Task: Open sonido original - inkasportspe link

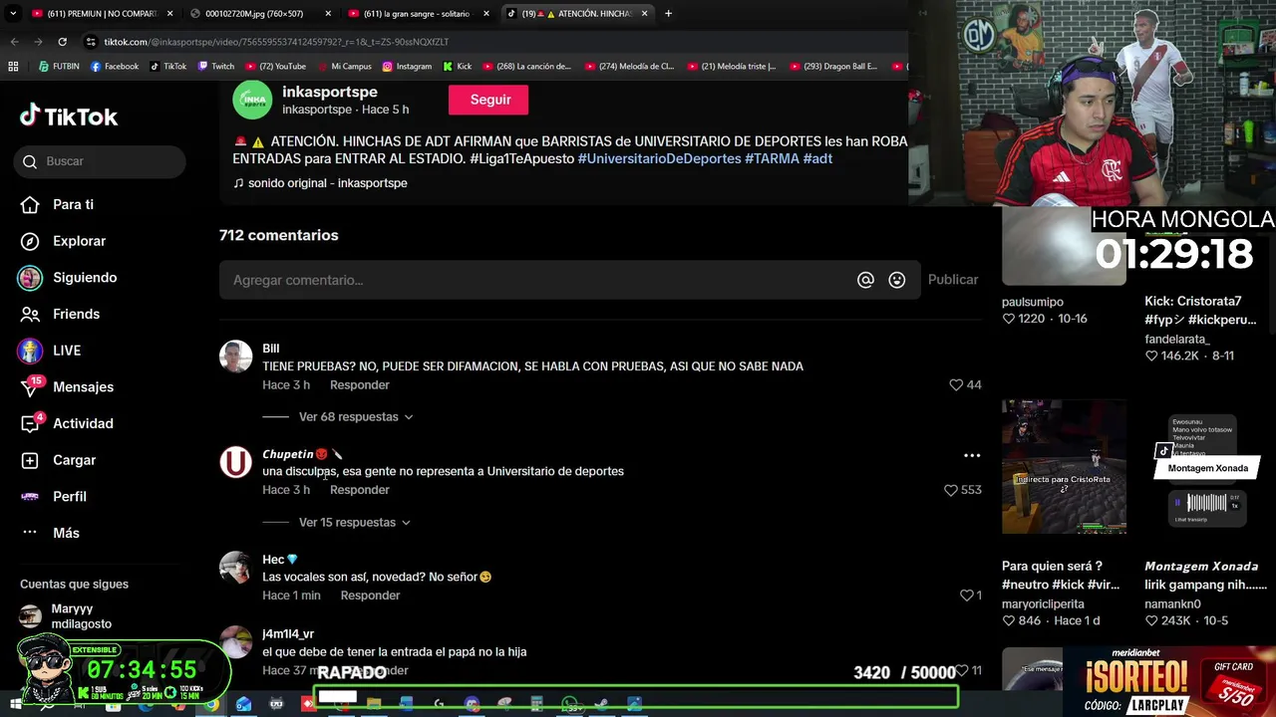Action: (320, 183)
